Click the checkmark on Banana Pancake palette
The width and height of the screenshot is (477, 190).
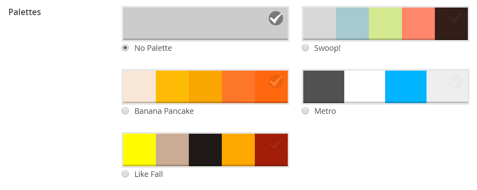(275, 81)
